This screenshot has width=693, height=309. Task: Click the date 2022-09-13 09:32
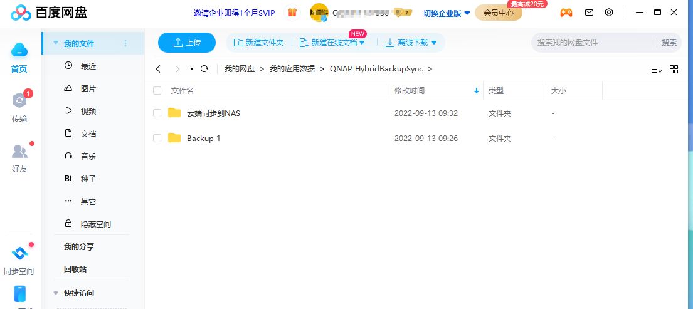(x=426, y=113)
